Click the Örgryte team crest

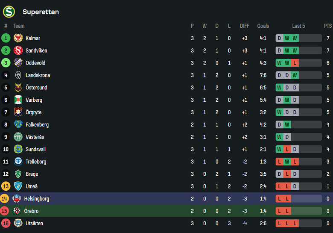(x=18, y=112)
